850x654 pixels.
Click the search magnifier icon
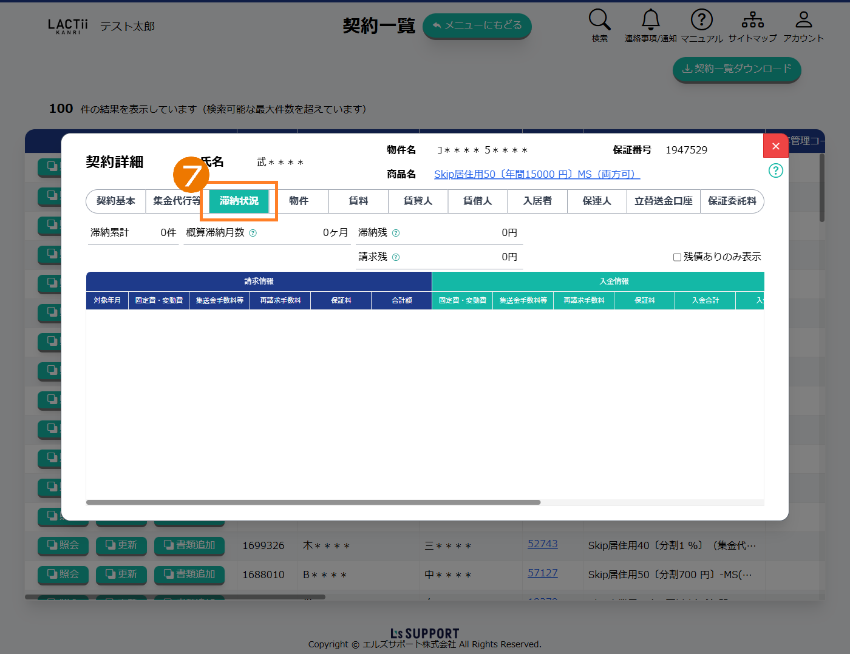click(599, 20)
